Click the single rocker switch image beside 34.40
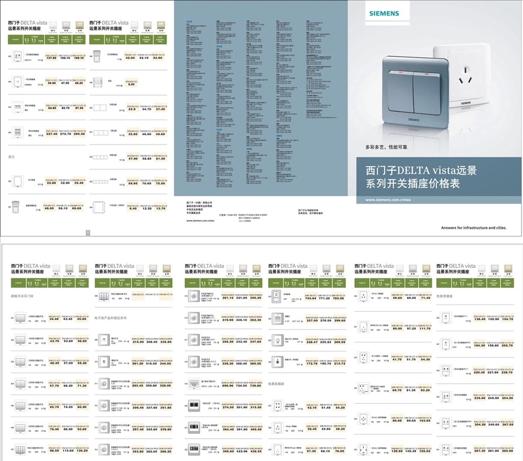 (x=20, y=318)
